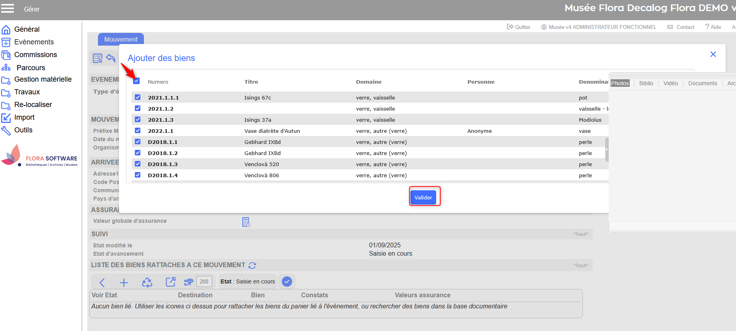Open the hamburger menu next to Gérer
The image size is (736, 331).
click(x=7, y=8)
